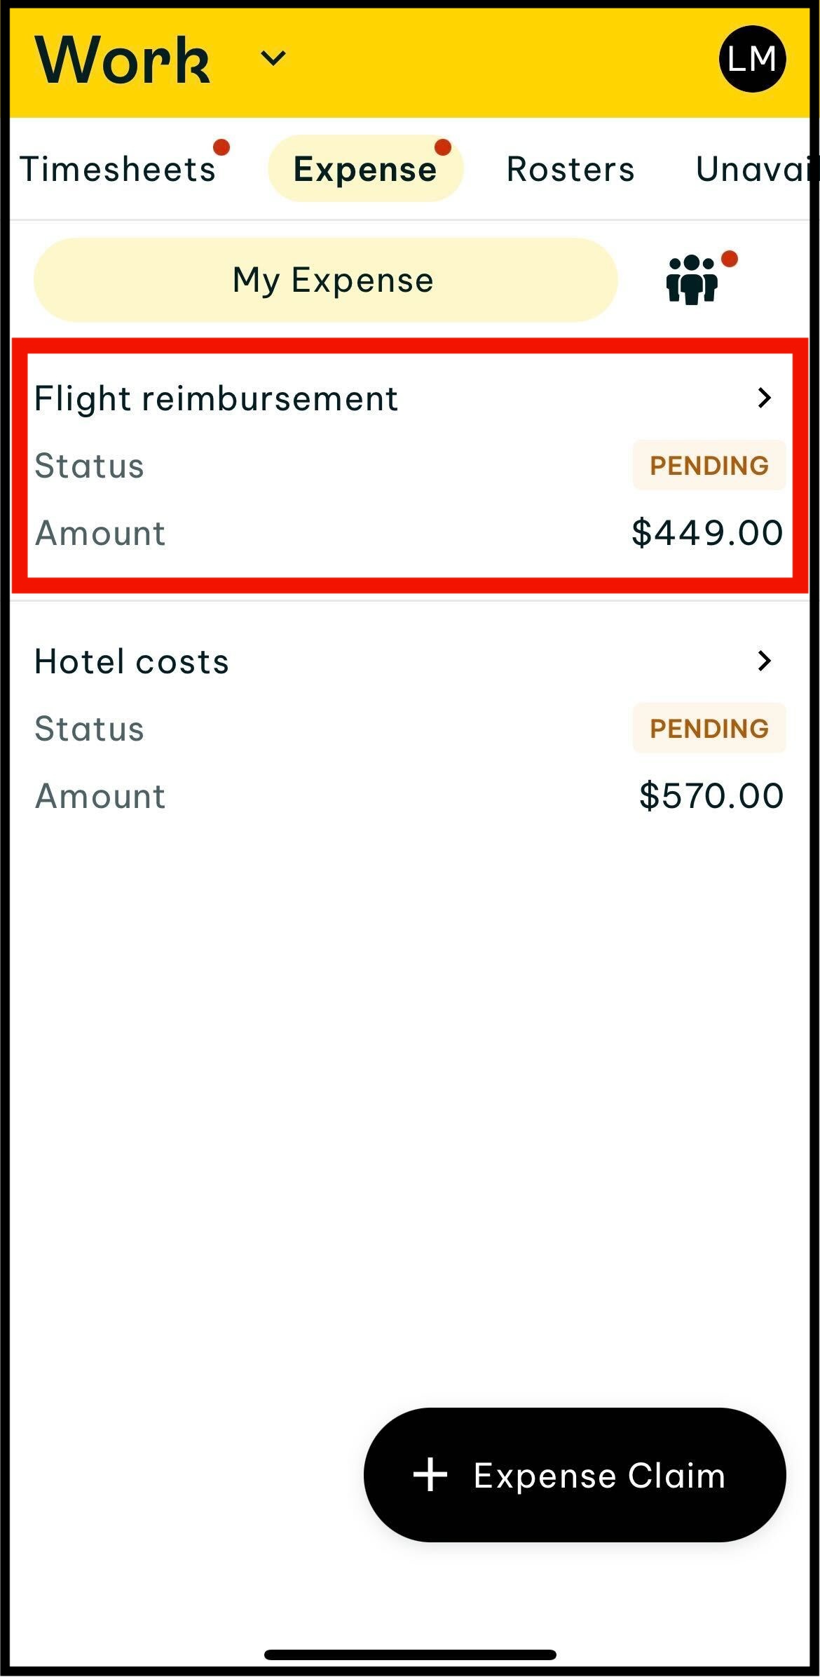The height and width of the screenshot is (1677, 820).
Task: Open the team expenses people icon
Action: pyautogui.click(x=692, y=280)
